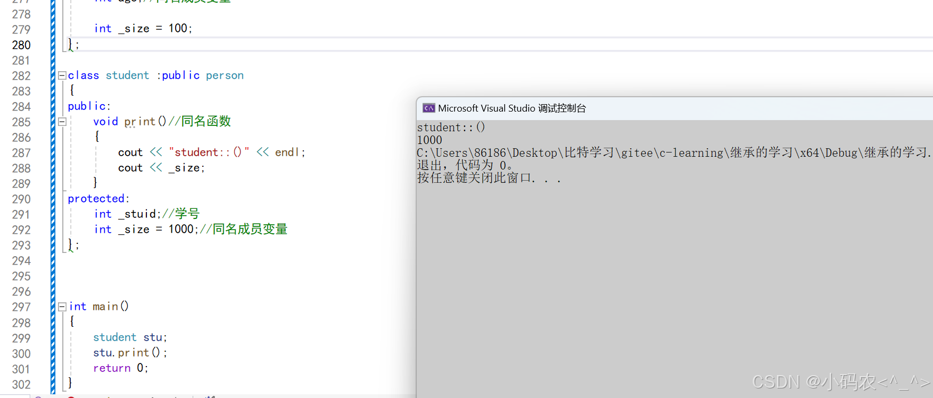This screenshot has width=933, height=398.
Task: Click the debug console window icon
Action: [428, 108]
